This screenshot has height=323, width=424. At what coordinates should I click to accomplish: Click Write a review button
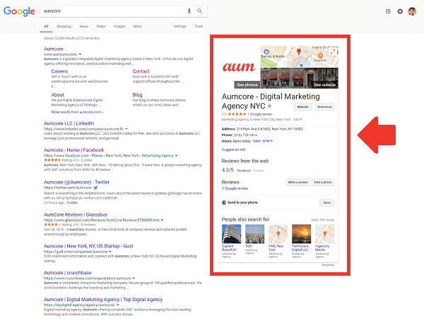coord(298,182)
